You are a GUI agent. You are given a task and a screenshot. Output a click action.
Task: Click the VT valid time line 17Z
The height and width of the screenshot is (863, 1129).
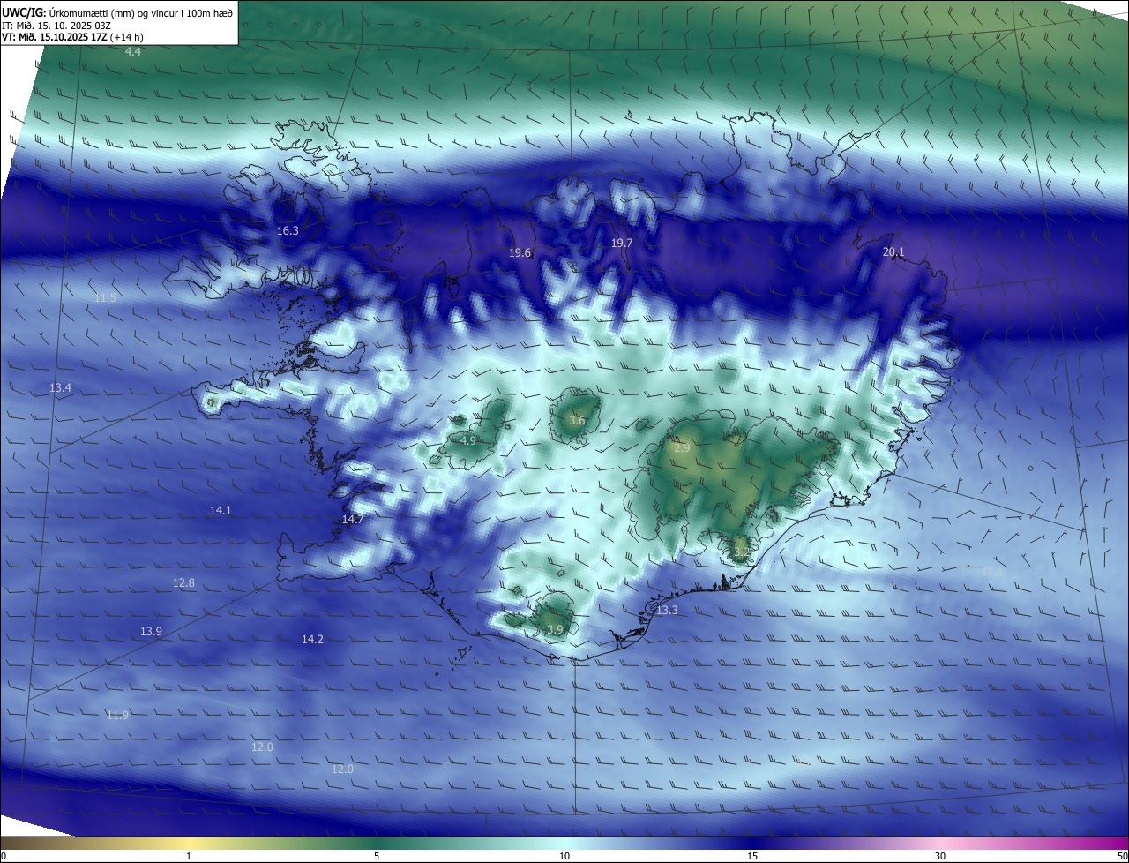(72, 37)
